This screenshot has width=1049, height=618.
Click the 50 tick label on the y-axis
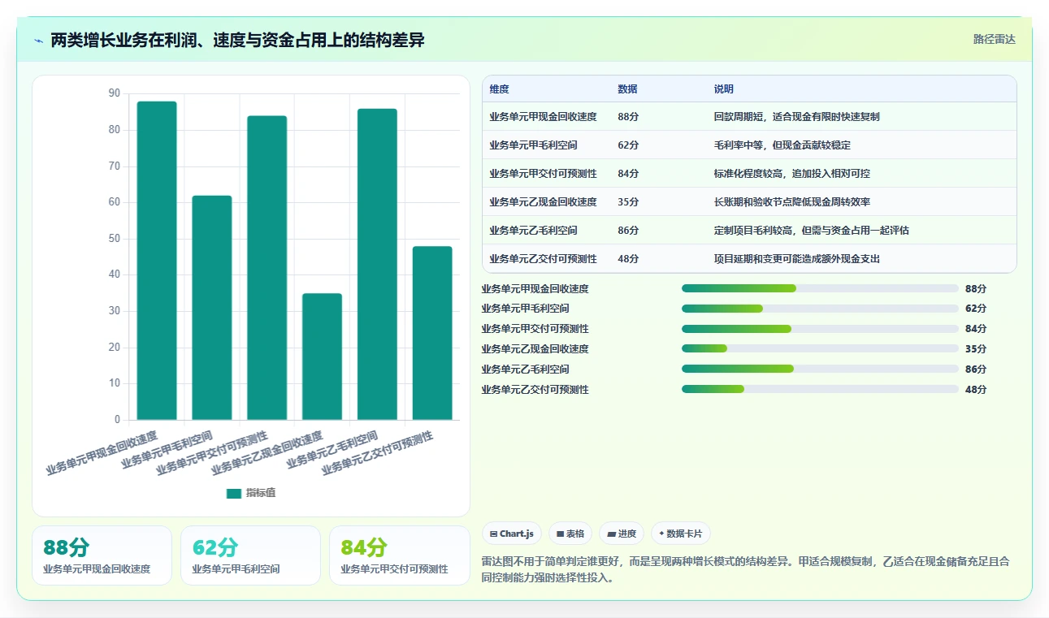coord(114,239)
